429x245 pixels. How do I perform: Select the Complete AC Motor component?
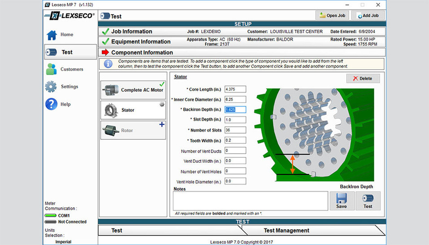(133, 90)
